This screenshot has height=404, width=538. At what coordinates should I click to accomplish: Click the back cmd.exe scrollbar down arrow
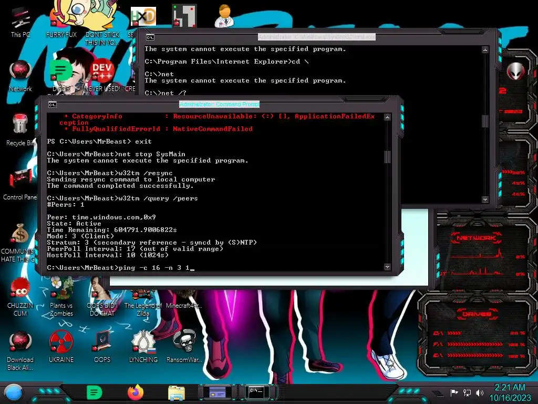pos(485,199)
